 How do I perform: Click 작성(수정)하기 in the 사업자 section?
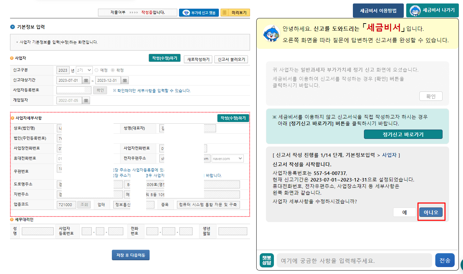(x=164, y=58)
